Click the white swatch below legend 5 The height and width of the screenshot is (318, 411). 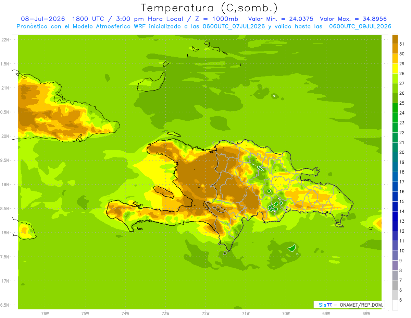395,305
